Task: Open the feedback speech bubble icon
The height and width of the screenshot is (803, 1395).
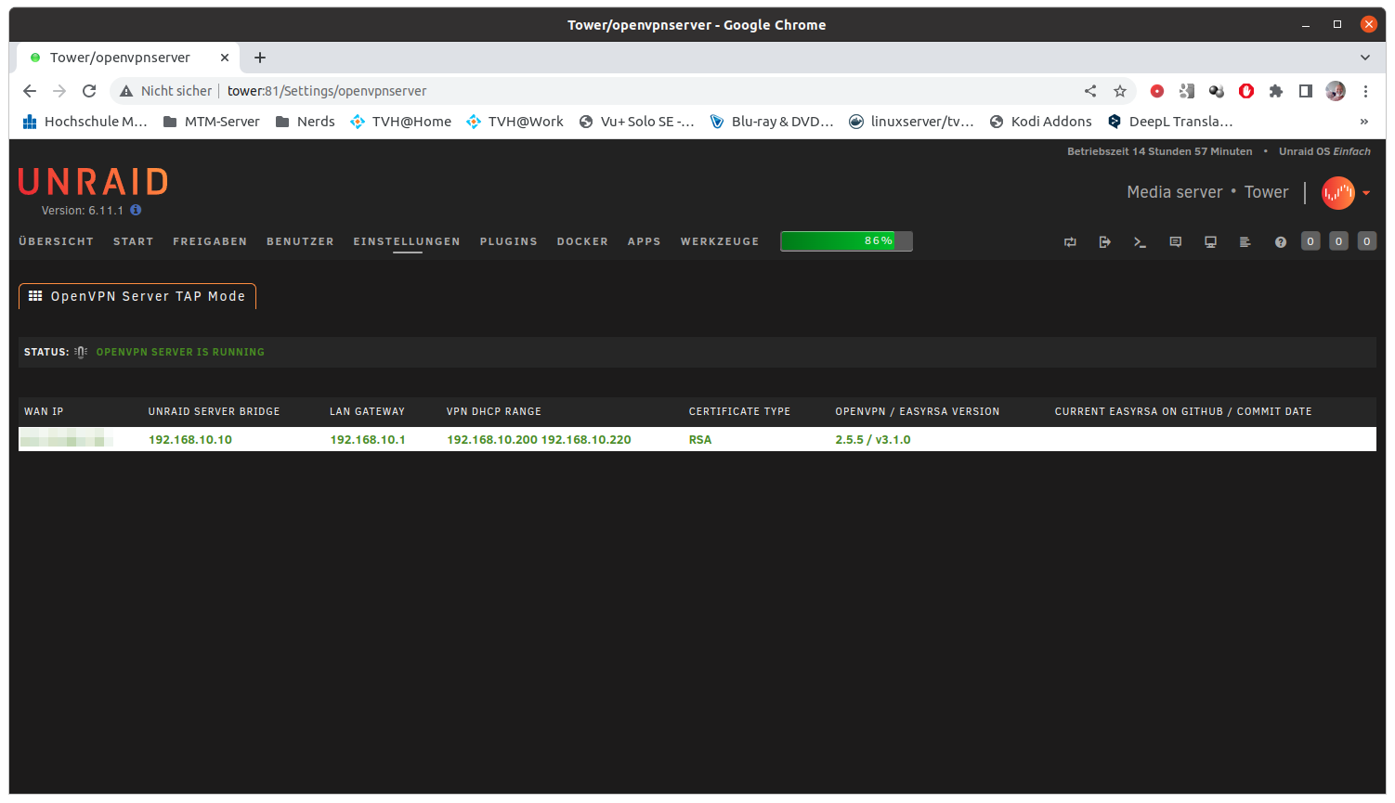Action: pos(1175,242)
